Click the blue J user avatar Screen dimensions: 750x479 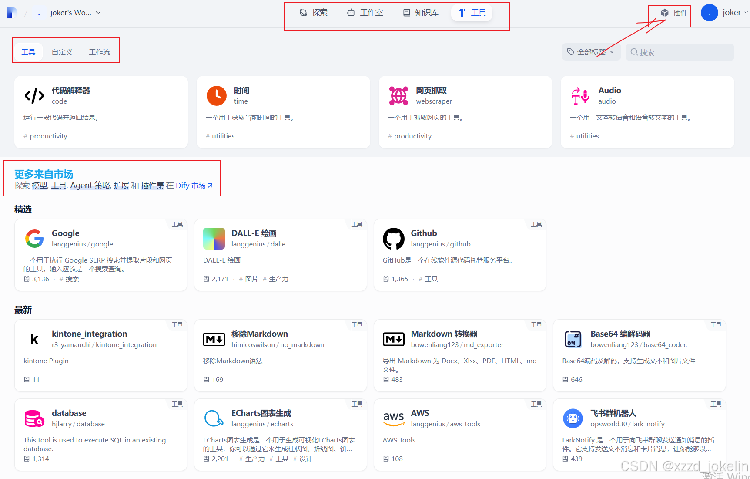click(709, 13)
